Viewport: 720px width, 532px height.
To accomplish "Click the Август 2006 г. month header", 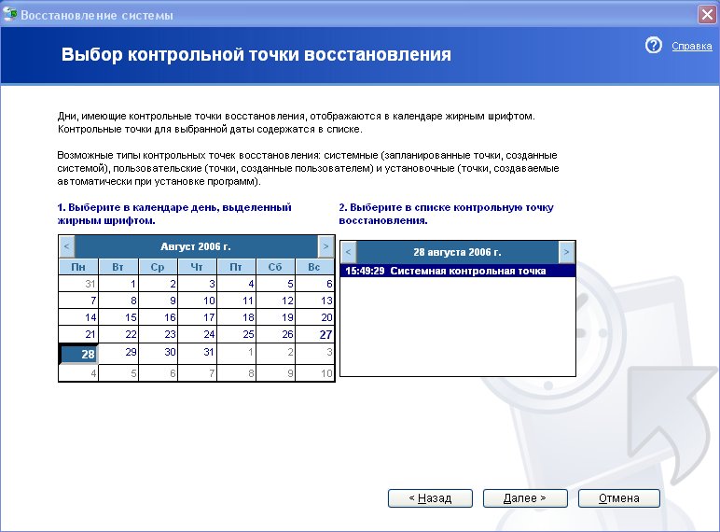I will [x=196, y=246].
